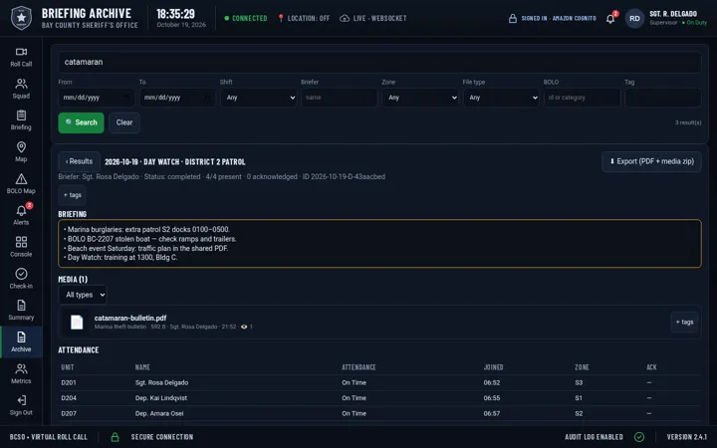This screenshot has height=448, width=717.
Task: Click the Dep. Amara Osei row
Action: (379, 414)
